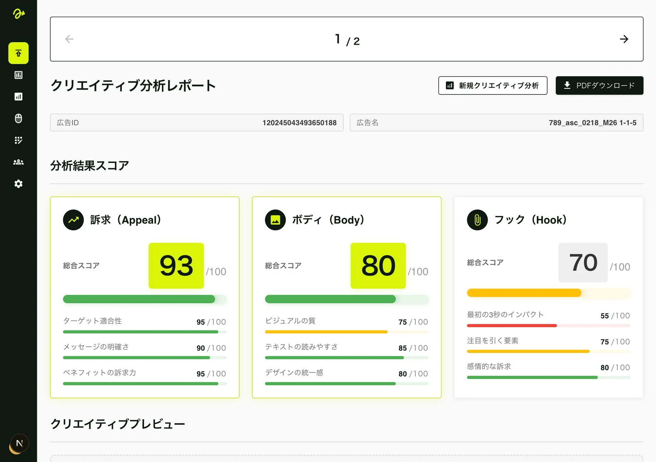Image resolution: width=656 pixels, height=462 pixels.
Task: Click the orange 総合スコア progress bar on Hook card
Action: pyautogui.click(x=524, y=293)
